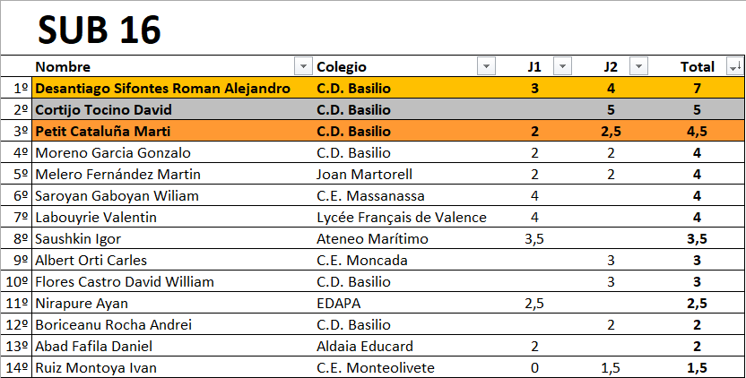Click the C.E. Monteolivete school cell
Screen dimensions: 746x378
pyautogui.click(x=376, y=367)
